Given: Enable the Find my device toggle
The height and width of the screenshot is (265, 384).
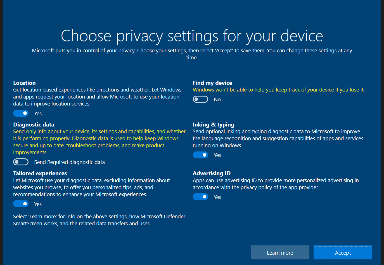Looking at the screenshot, I should point(200,99).
